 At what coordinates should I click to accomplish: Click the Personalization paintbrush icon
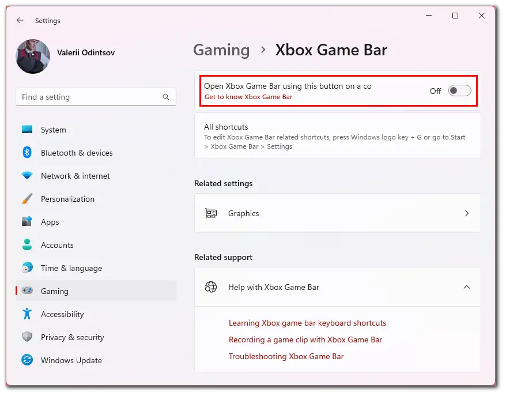coord(27,198)
